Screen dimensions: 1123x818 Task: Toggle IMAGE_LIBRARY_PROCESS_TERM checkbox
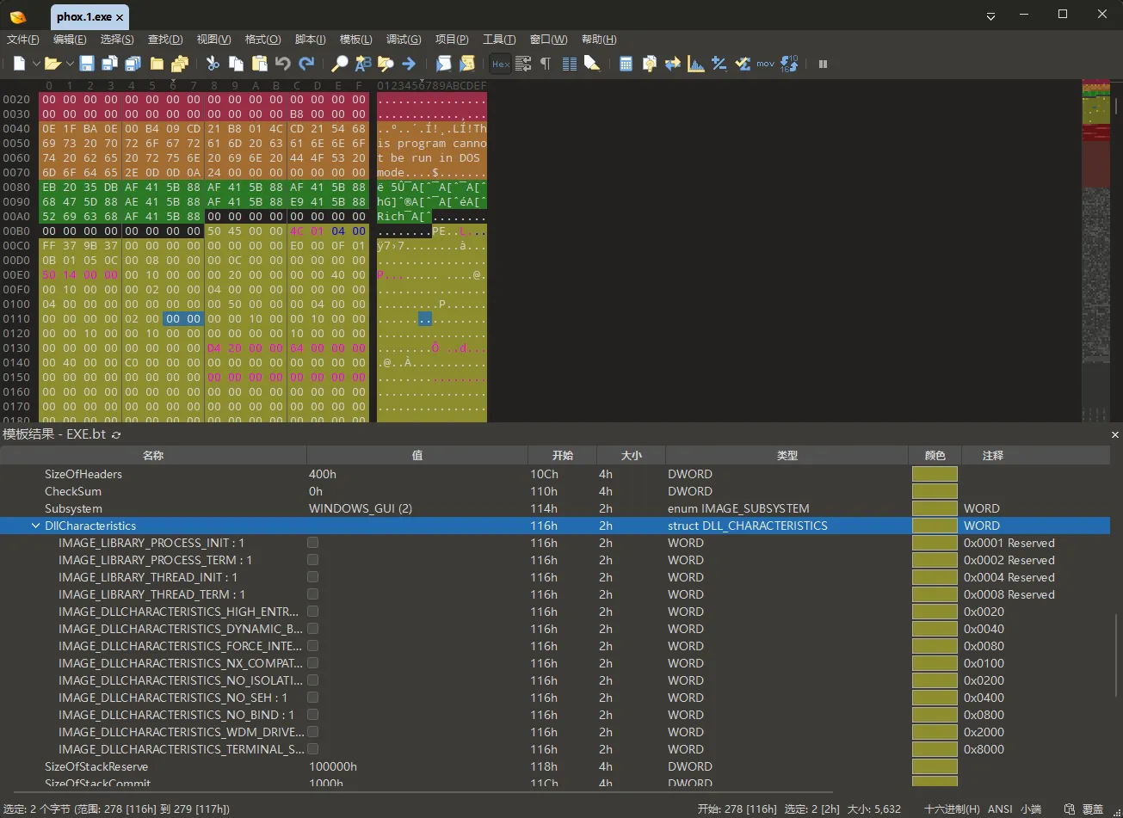point(312,560)
